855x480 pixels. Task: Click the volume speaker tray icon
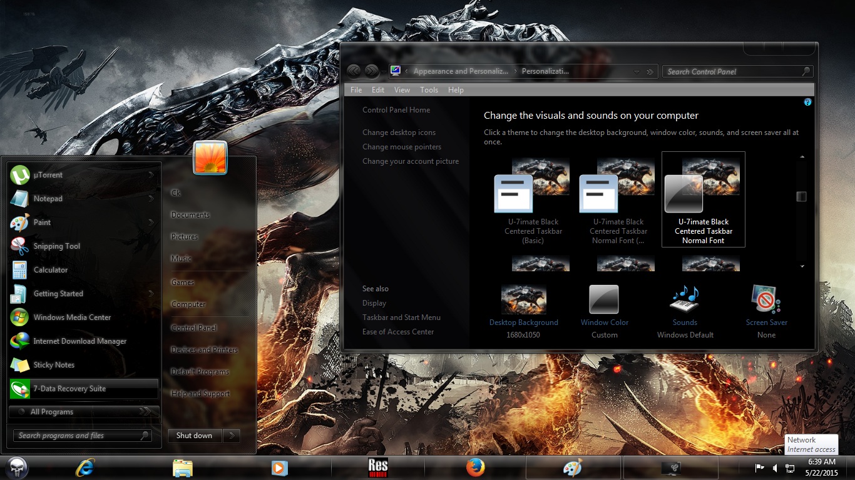(775, 467)
